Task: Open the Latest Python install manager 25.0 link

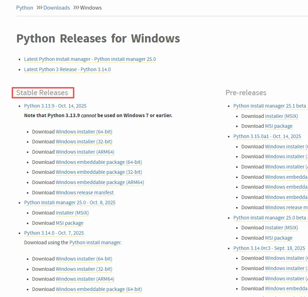Action: [90, 59]
